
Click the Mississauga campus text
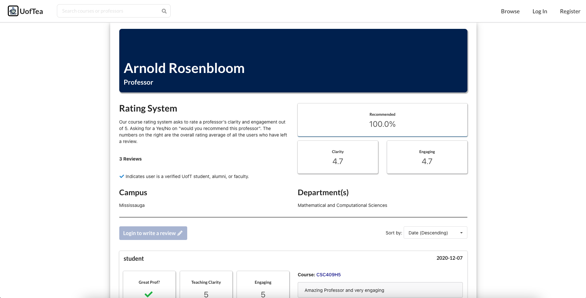(132, 205)
